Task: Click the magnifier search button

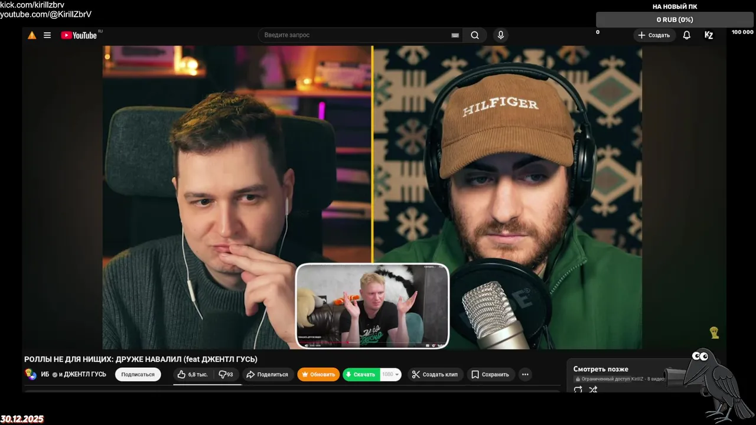Action: pyautogui.click(x=475, y=35)
